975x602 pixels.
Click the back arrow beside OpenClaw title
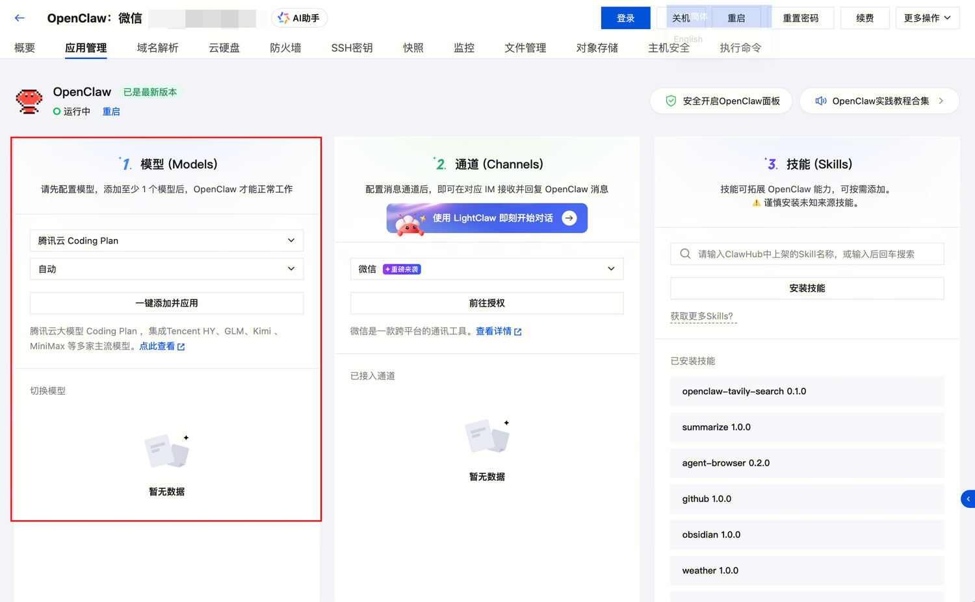tap(19, 18)
